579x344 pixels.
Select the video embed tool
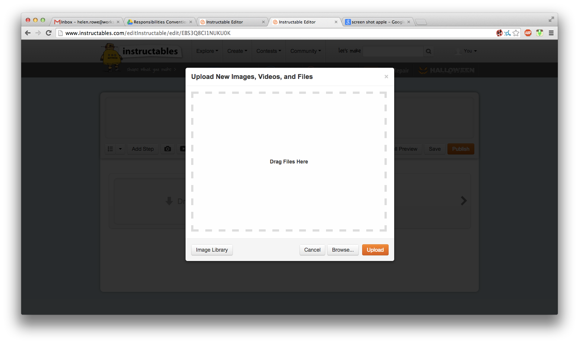[183, 149]
